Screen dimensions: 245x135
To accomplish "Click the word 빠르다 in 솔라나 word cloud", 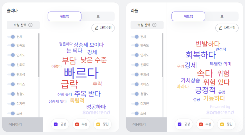I will coord(81,73).
